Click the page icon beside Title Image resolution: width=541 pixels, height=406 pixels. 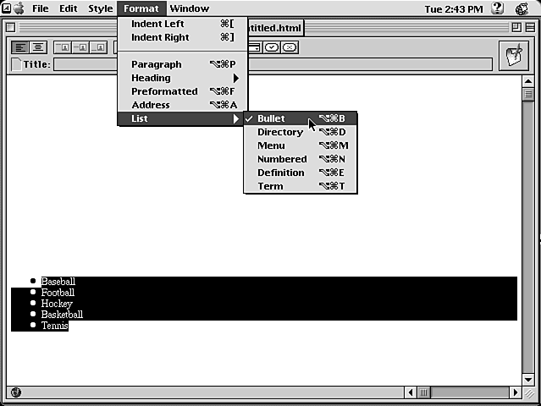point(16,64)
